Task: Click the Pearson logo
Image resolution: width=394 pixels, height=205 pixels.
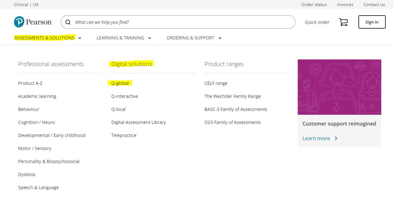Action: 32,22
